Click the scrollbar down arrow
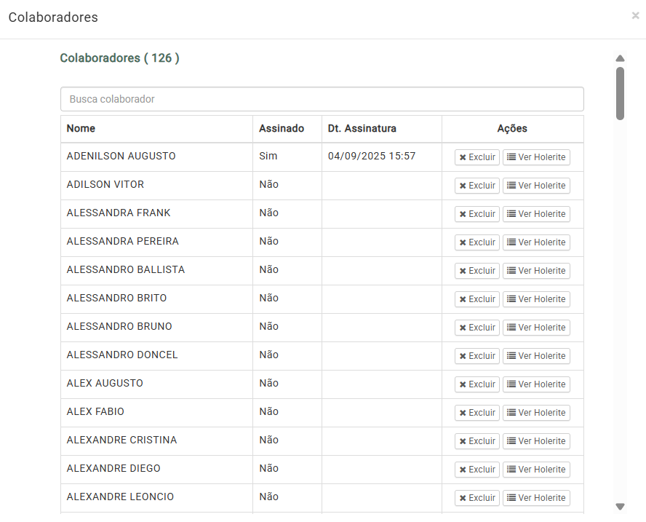The width and height of the screenshot is (646, 522). tap(620, 506)
